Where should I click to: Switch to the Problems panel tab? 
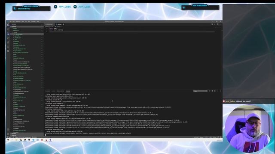click(48, 91)
